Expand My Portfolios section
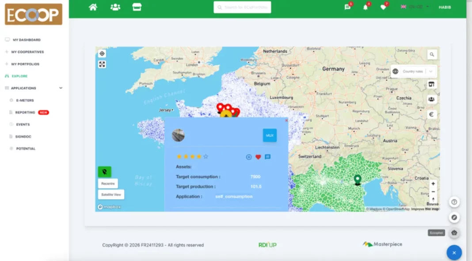 (25, 64)
